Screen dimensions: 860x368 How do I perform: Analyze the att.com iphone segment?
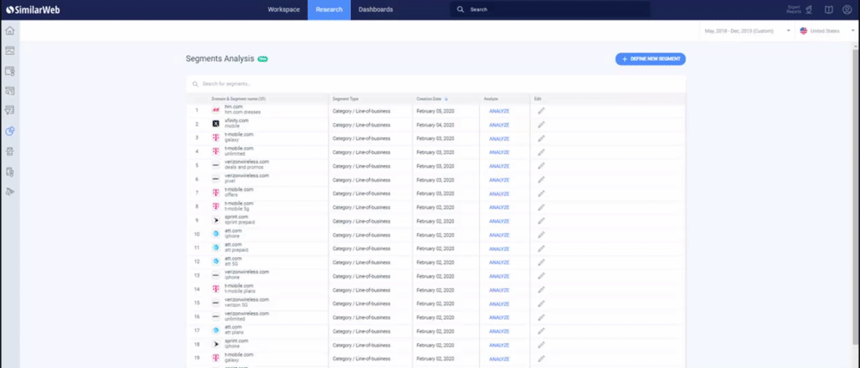pos(499,235)
